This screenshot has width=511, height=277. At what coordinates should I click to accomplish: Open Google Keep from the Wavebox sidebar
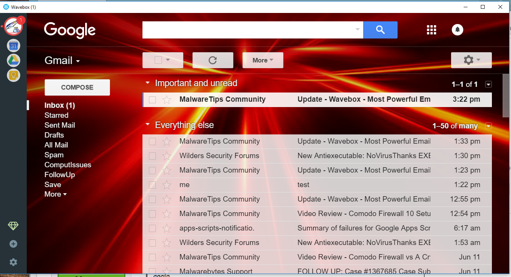click(13, 75)
